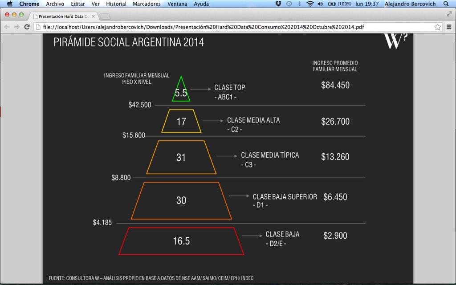Open a new tab button

point(105,16)
